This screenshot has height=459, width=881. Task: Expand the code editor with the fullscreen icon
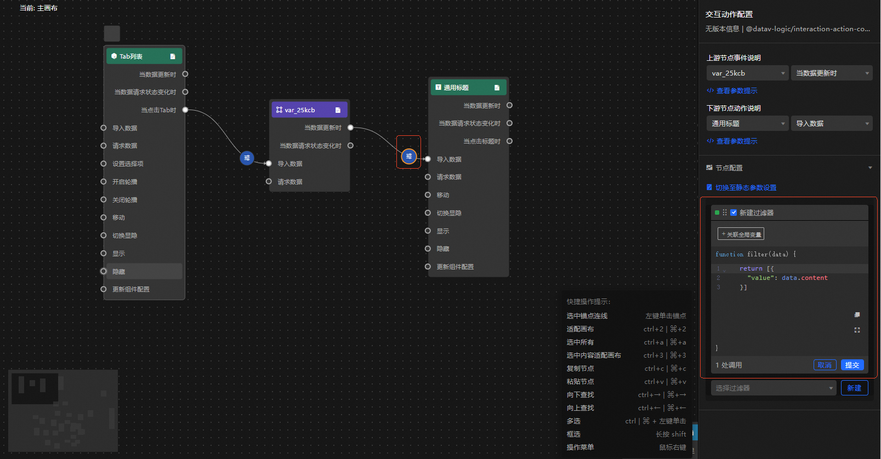click(857, 330)
